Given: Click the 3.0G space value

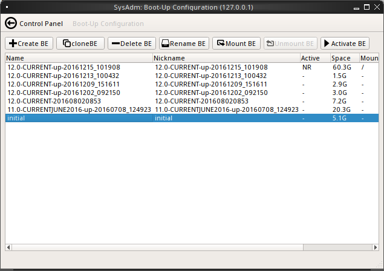Looking at the screenshot, I should (x=340, y=93).
